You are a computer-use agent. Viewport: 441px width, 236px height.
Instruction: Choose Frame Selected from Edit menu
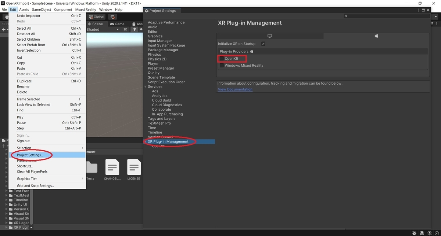pos(47,99)
